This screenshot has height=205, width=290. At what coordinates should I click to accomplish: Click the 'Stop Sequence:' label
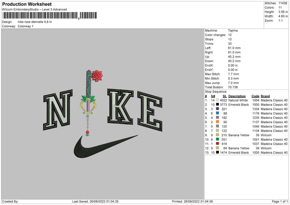click(x=216, y=91)
